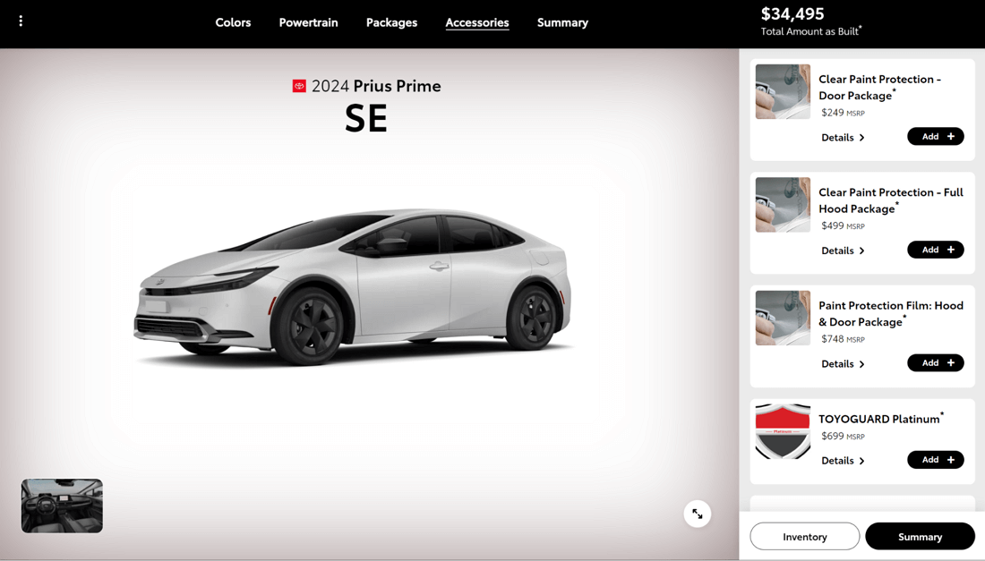Open Hood & Door Package product thumbnail
The height and width of the screenshot is (561, 985).
tap(783, 319)
